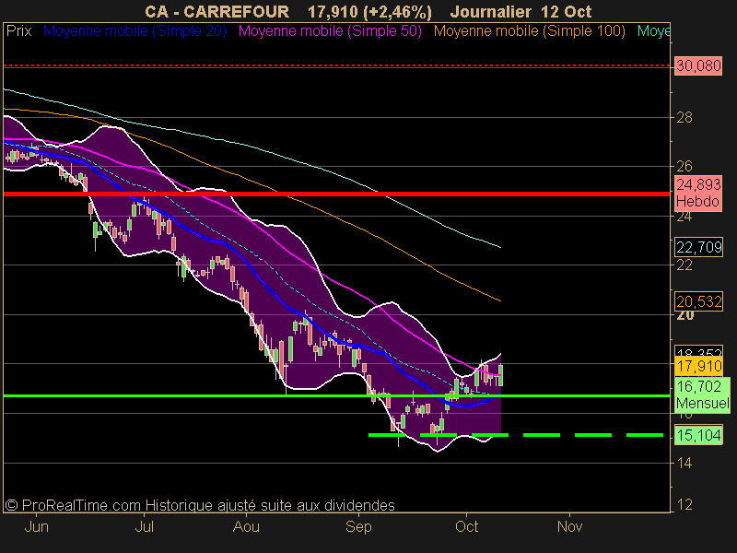Click the last green candlestick in October
The height and width of the screenshot is (553, 737).
pyautogui.click(x=501, y=375)
